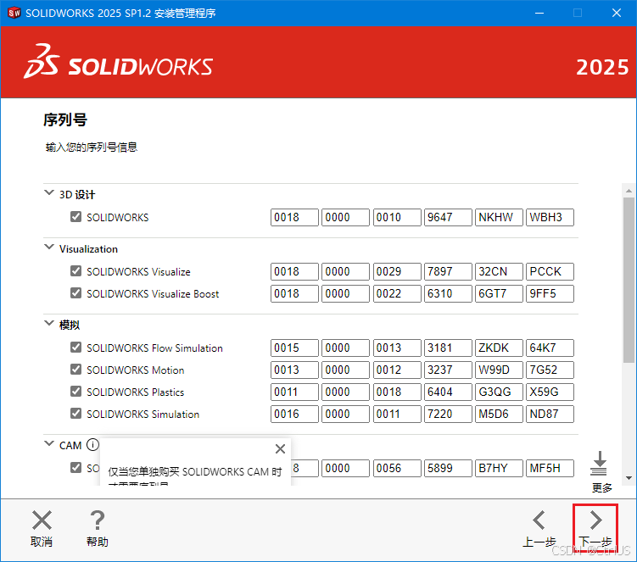
Task: Click Simulation serial field containing 7220
Action: [448, 415]
